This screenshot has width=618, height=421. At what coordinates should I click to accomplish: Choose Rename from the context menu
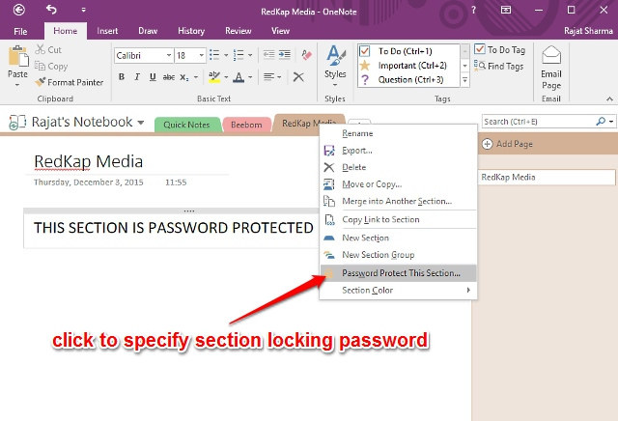coord(398,133)
